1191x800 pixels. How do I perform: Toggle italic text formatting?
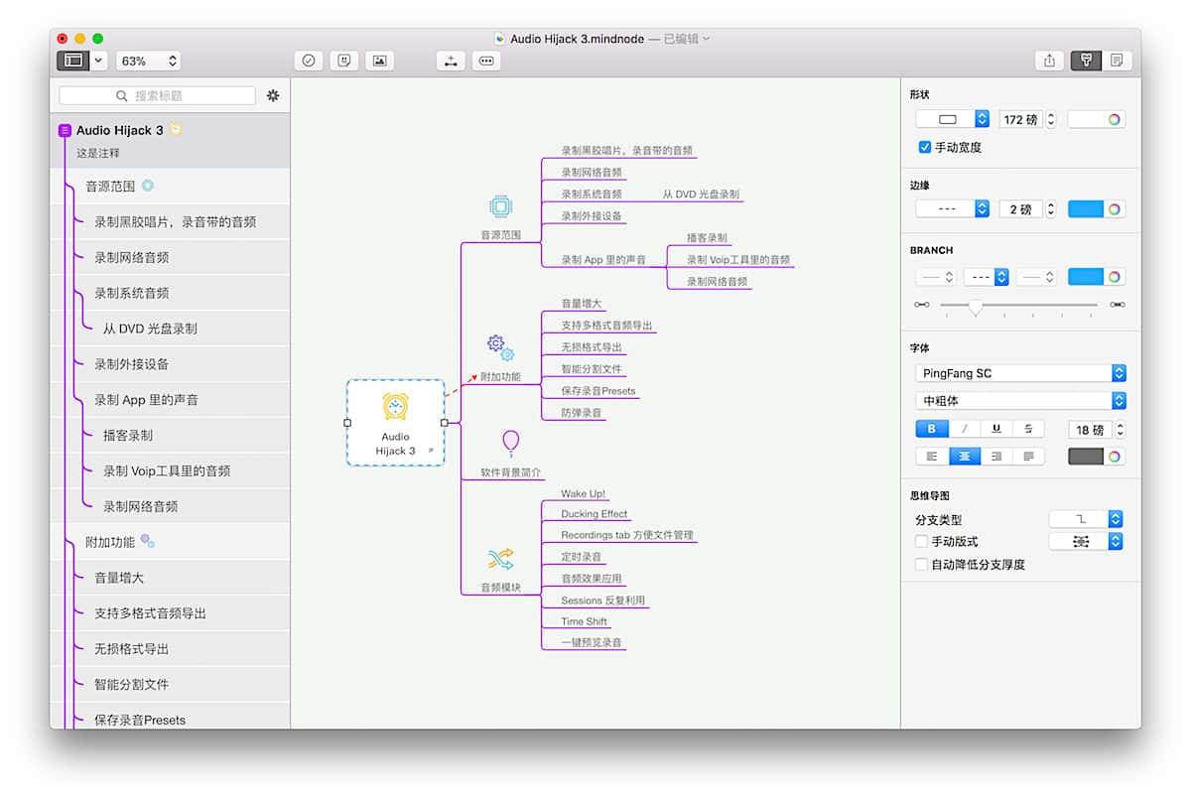point(964,429)
